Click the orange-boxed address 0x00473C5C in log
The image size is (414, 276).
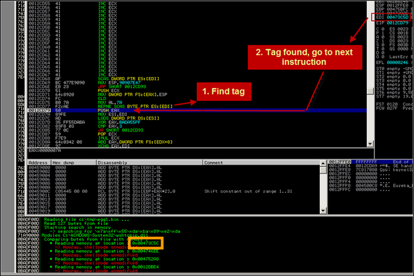pos(145,243)
